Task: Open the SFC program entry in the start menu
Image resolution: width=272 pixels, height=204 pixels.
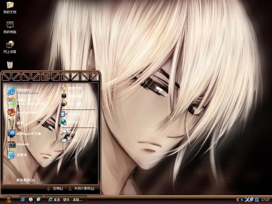Action: click(x=25, y=102)
